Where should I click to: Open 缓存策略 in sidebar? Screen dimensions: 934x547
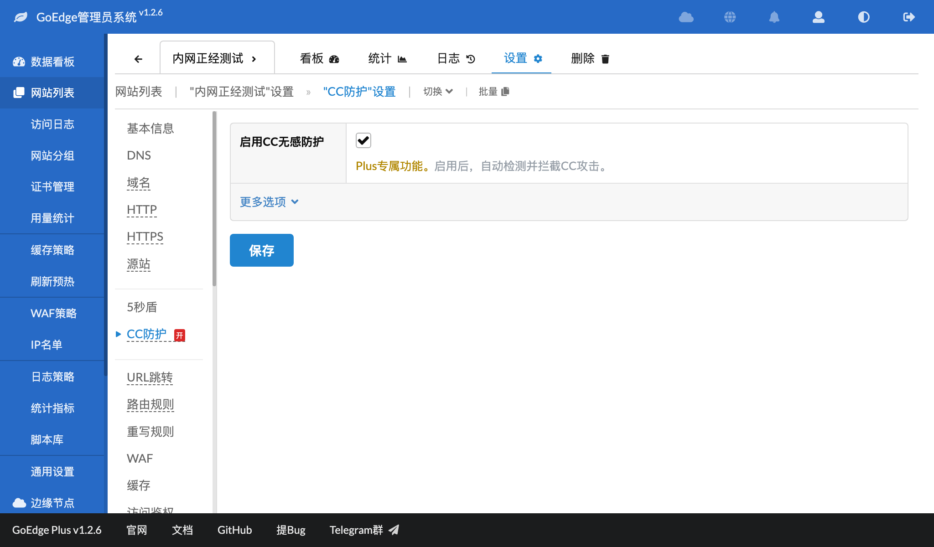coord(52,250)
